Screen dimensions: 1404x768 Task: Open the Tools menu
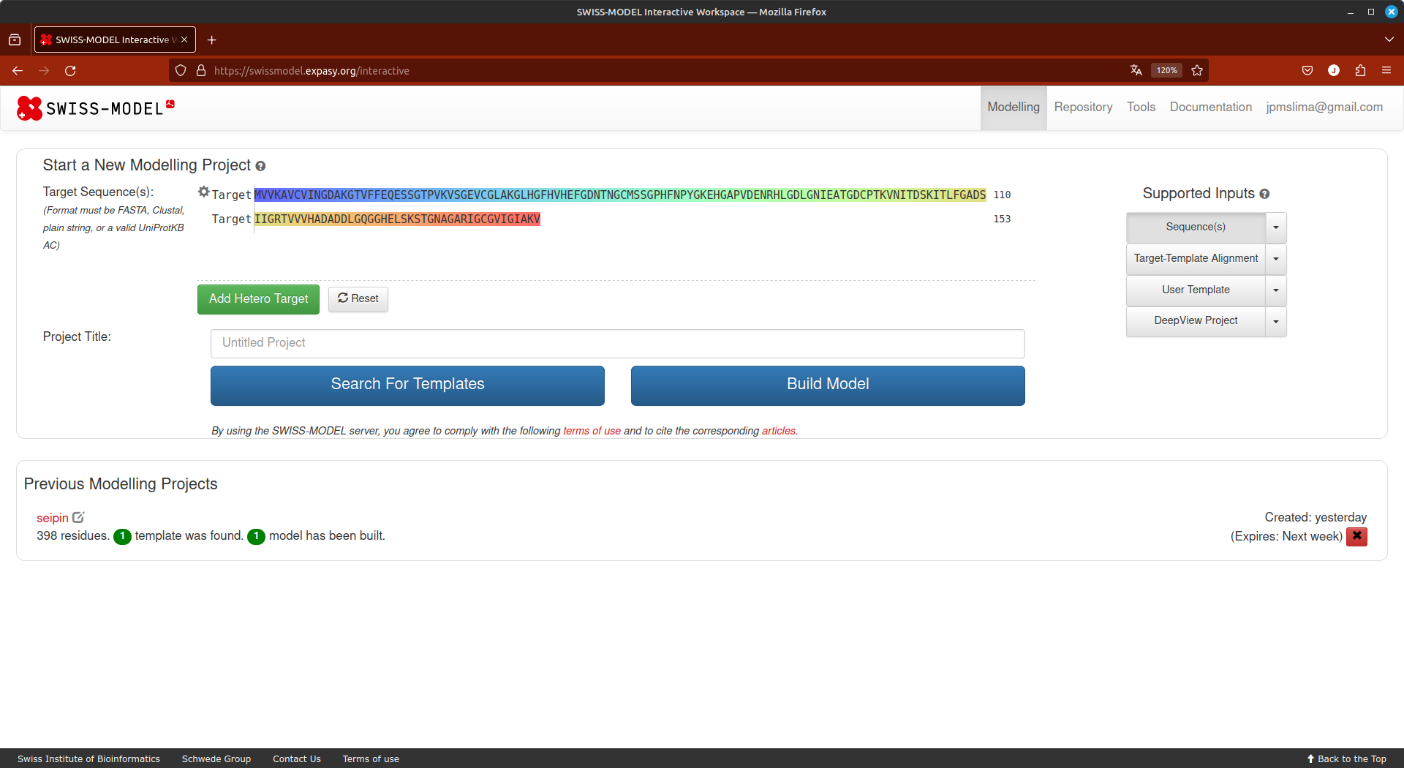(x=1141, y=108)
